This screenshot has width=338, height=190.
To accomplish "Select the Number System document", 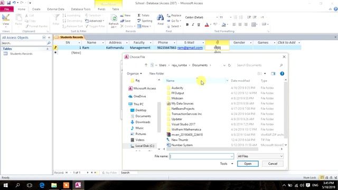I will tap(182, 145).
